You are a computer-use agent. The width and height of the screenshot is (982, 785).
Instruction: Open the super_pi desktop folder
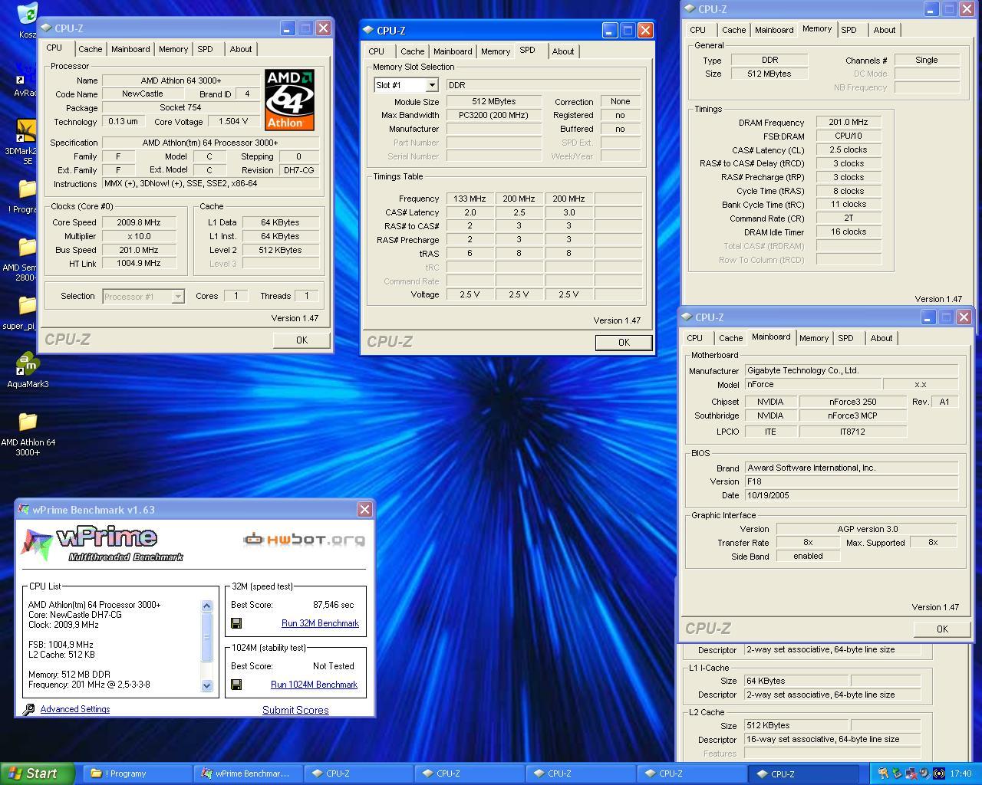pyautogui.click(x=27, y=306)
